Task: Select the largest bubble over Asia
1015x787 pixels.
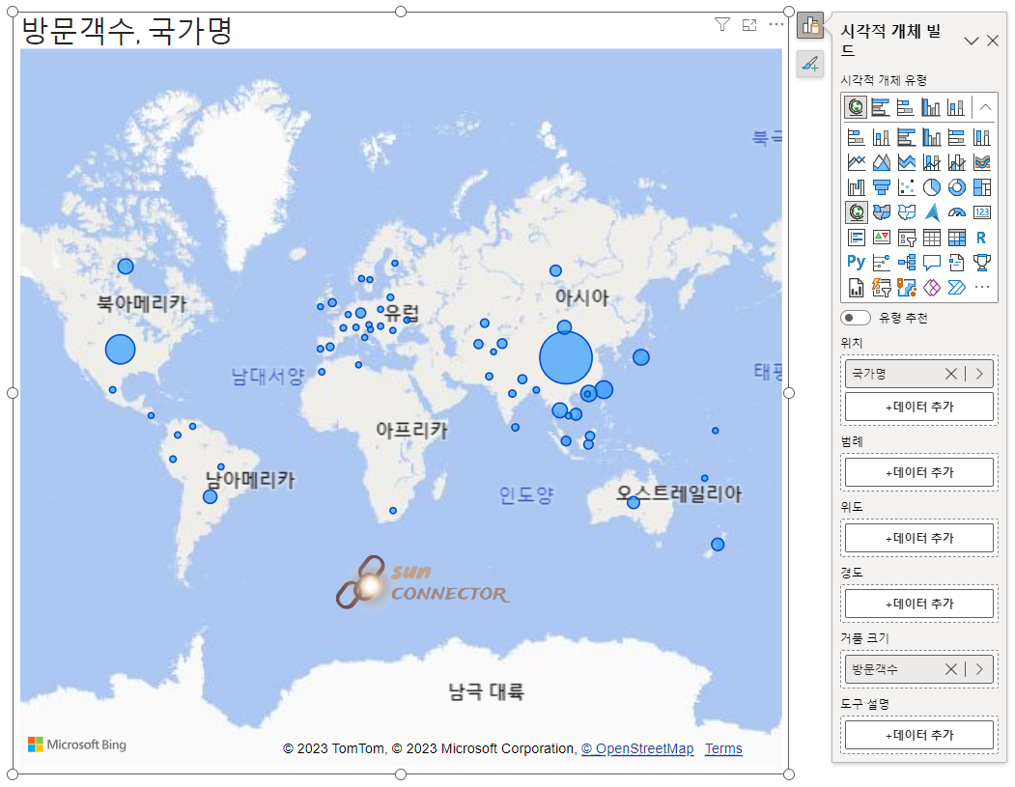Action: coord(566,358)
